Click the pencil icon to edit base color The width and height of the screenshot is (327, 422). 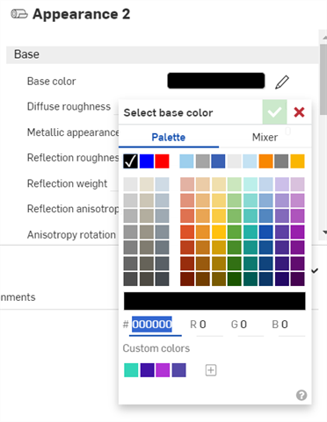[282, 82]
